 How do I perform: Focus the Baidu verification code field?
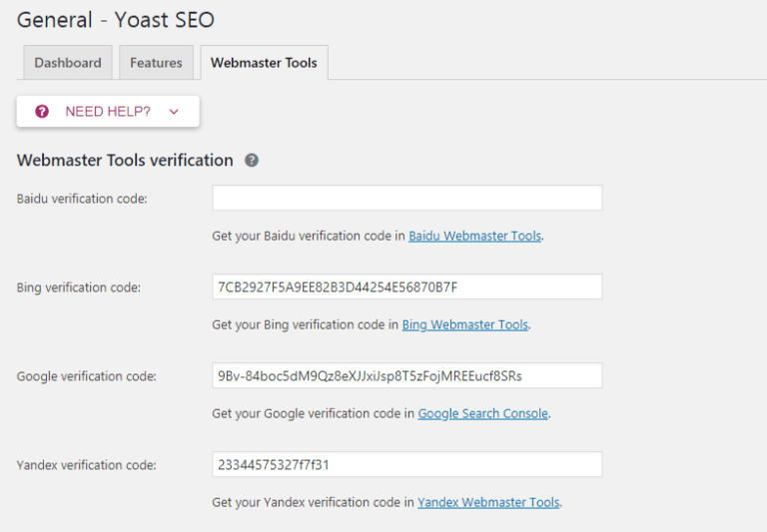(407, 198)
